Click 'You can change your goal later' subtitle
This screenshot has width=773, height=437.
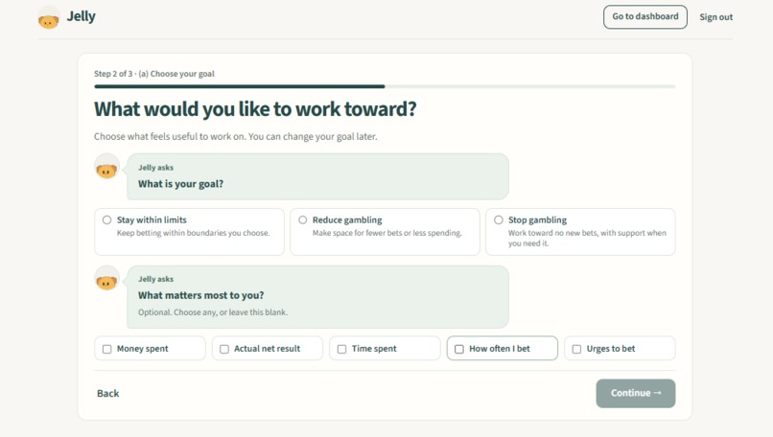tap(313, 136)
